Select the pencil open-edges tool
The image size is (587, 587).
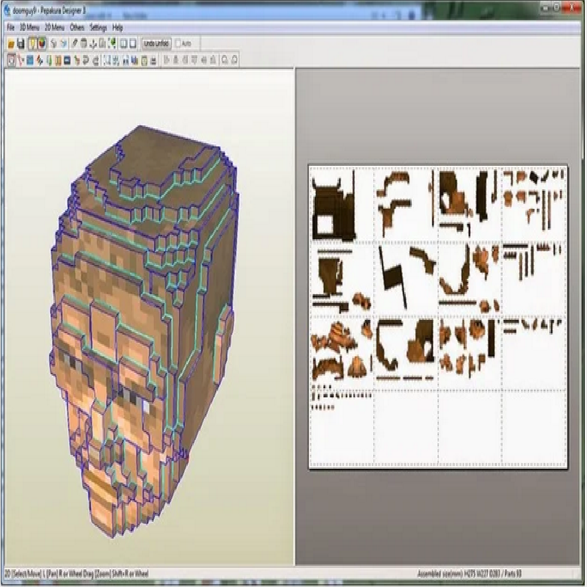tap(74, 44)
